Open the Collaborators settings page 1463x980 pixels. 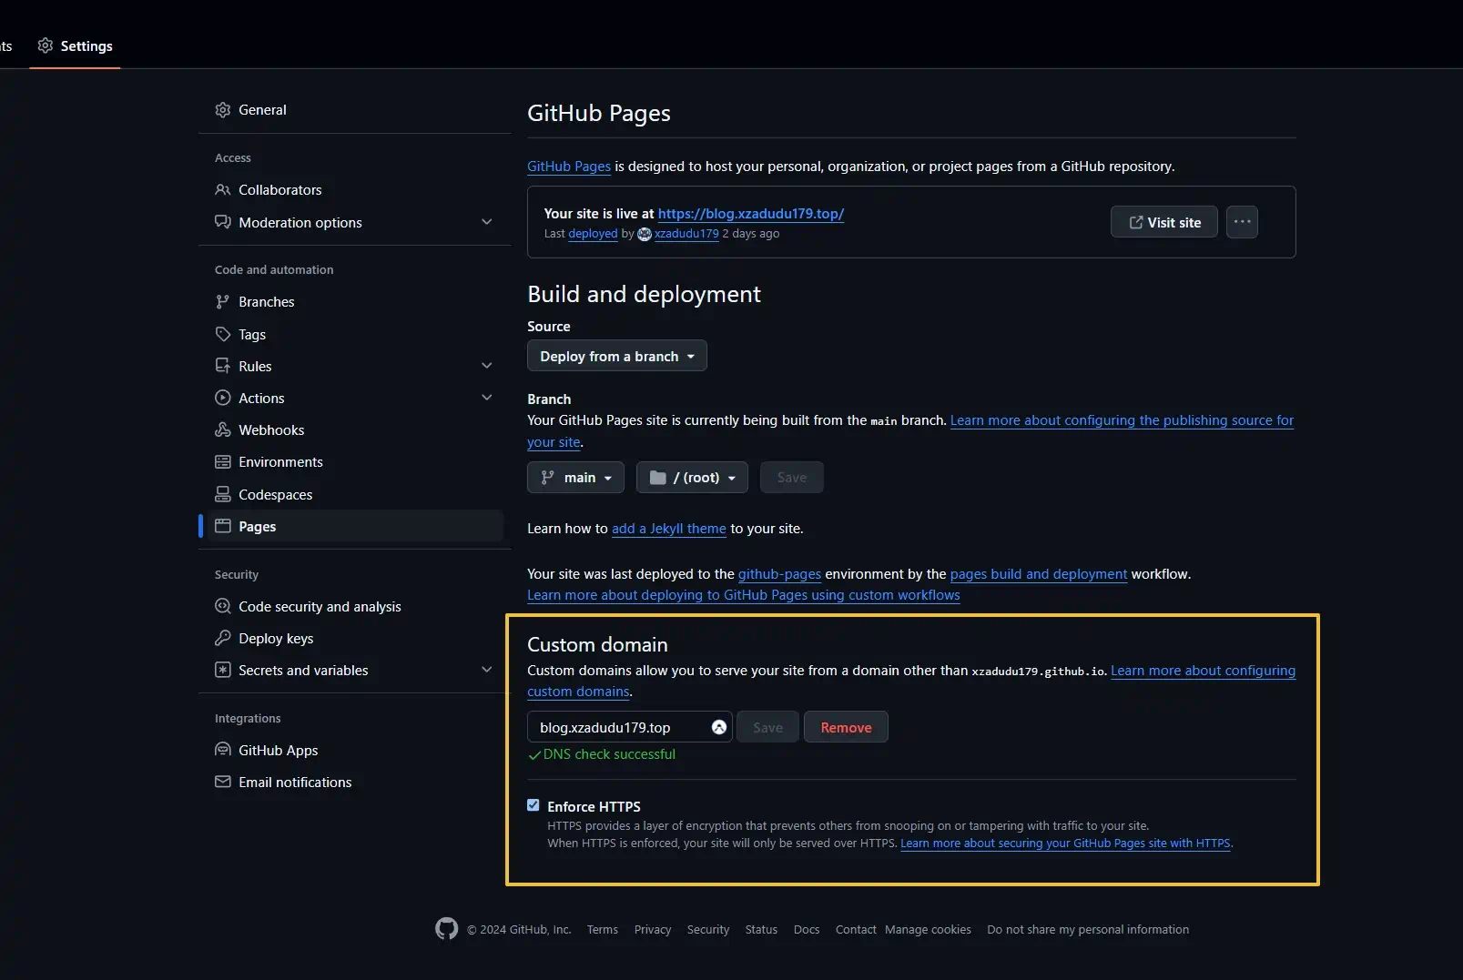(x=279, y=189)
